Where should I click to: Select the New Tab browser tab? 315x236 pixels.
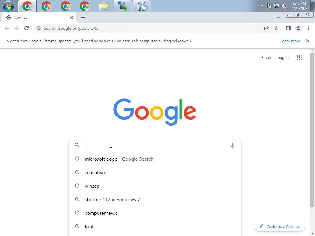39,18
